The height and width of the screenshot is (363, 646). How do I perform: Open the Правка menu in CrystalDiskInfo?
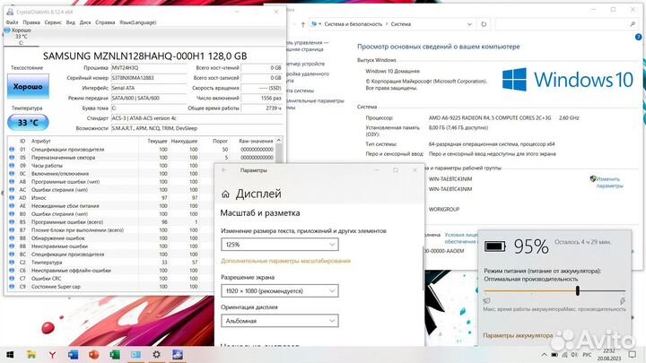31,22
